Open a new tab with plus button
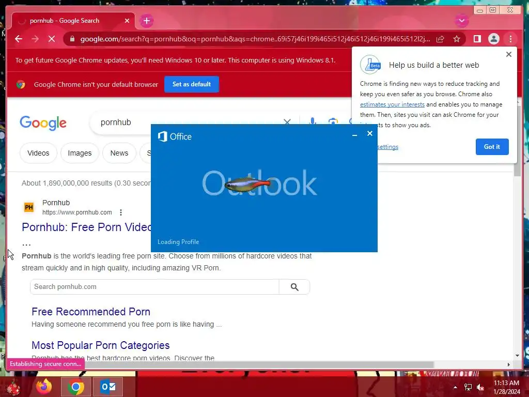529x397 pixels. point(146,21)
